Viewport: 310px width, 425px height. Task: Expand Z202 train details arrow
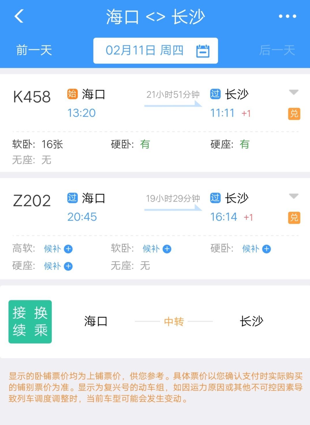tap(294, 196)
